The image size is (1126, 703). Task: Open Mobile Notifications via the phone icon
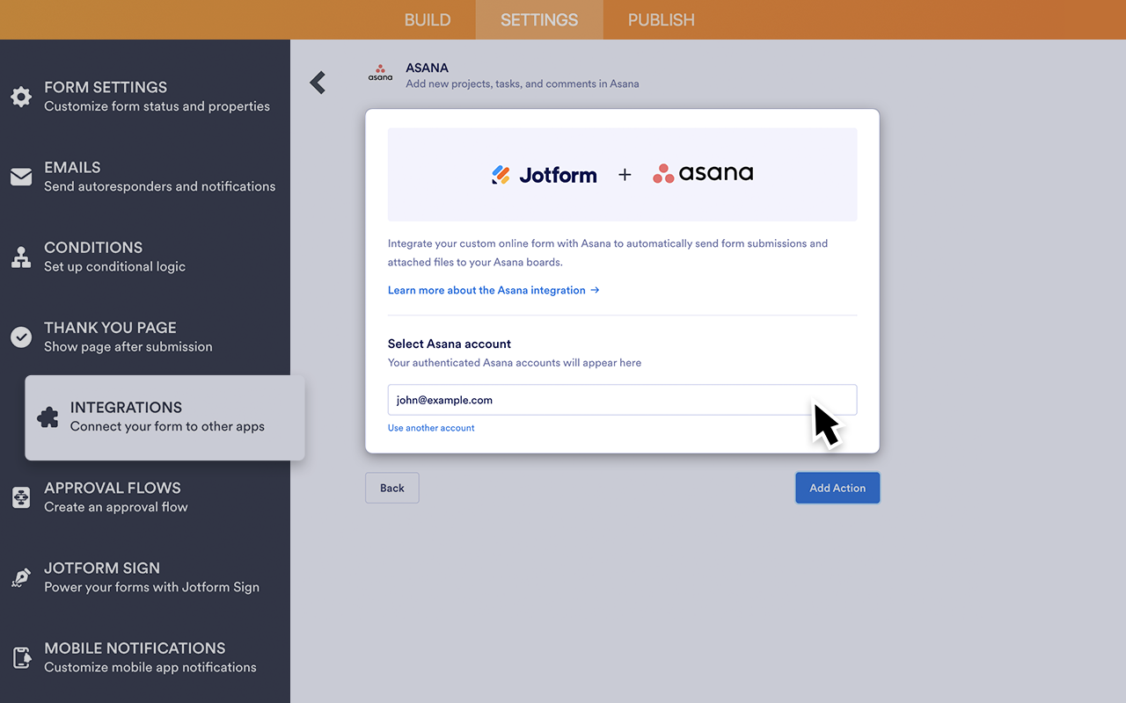click(21, 657)
